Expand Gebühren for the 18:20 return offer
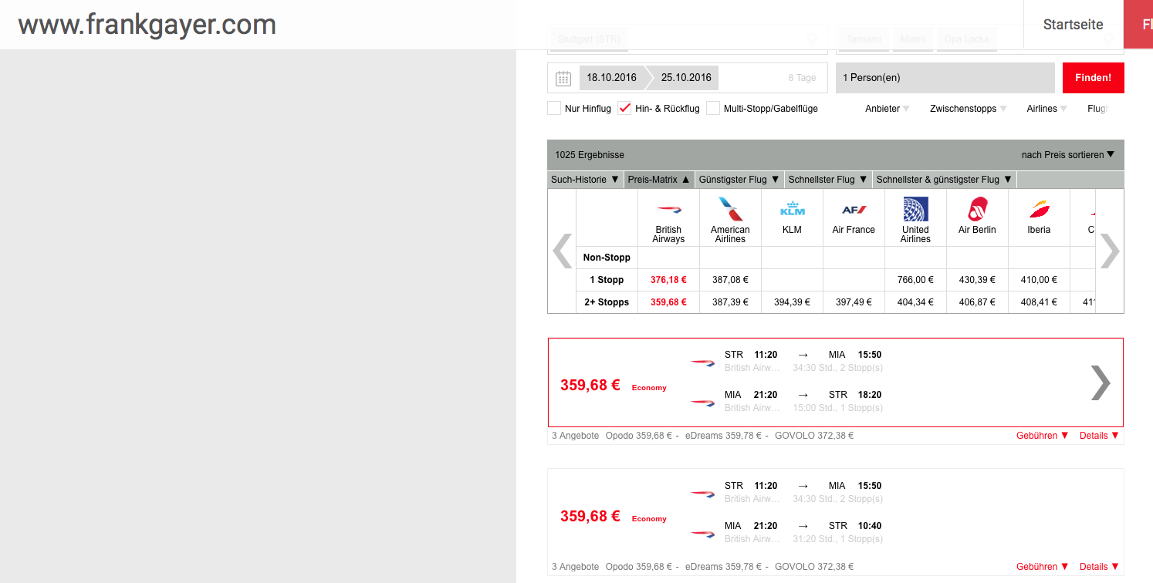 [1043, 436]
